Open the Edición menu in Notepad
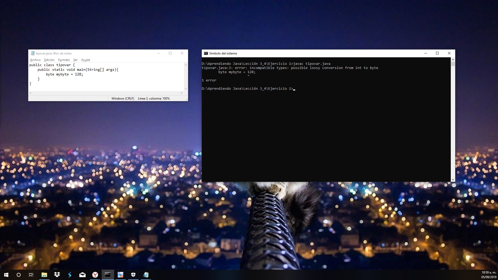498x280 pixels. [49, 60]
